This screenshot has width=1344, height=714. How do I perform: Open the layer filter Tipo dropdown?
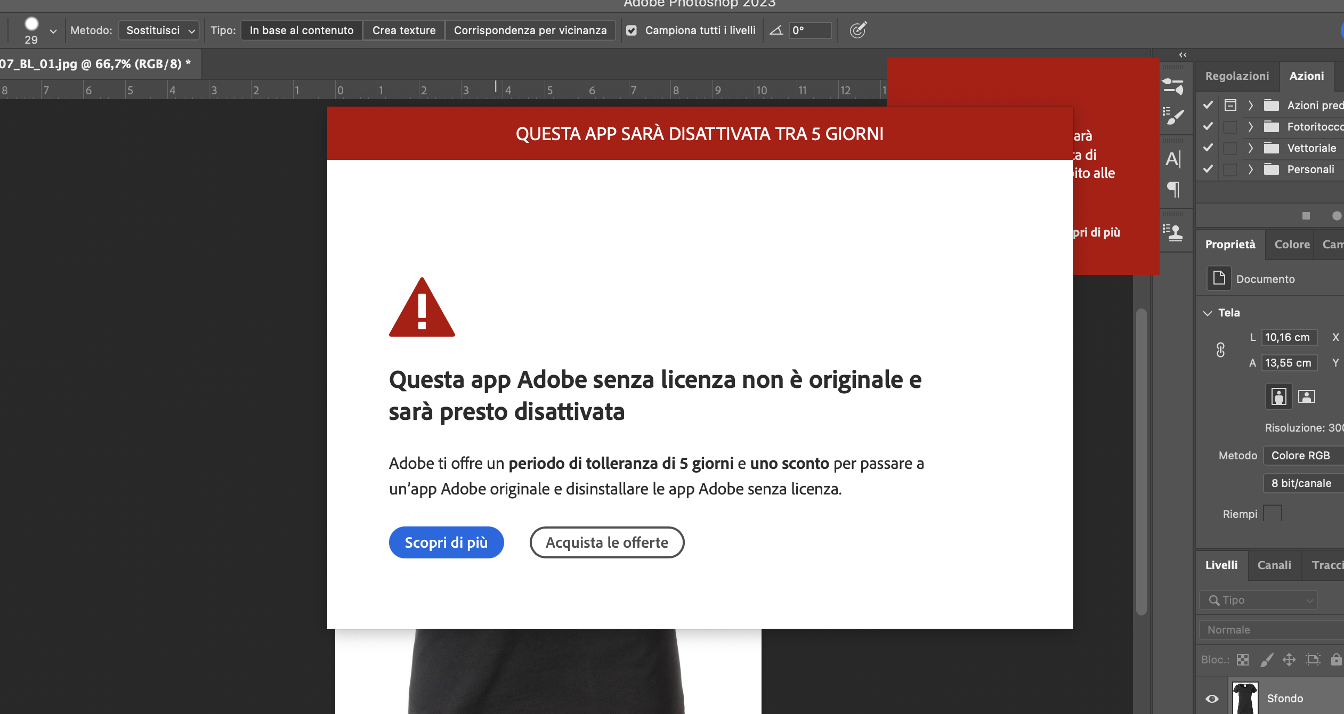click(x=1258, y=600)
